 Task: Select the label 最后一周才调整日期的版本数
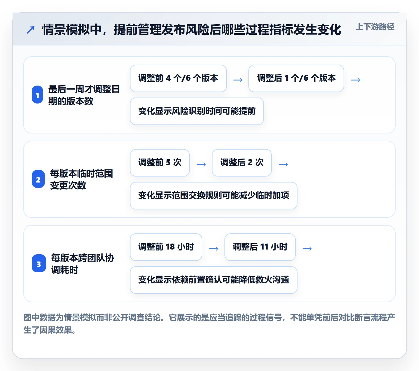click(x=84, y=95)
